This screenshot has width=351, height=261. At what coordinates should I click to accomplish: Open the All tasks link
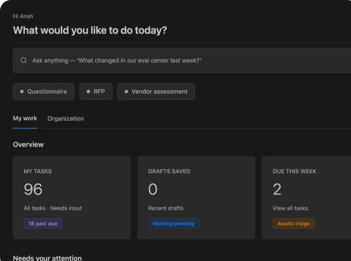coord(34,208)
